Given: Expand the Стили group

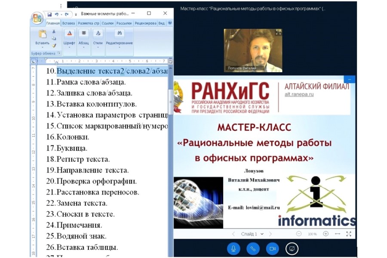Looking at the screenshot, I should (98, 41).
